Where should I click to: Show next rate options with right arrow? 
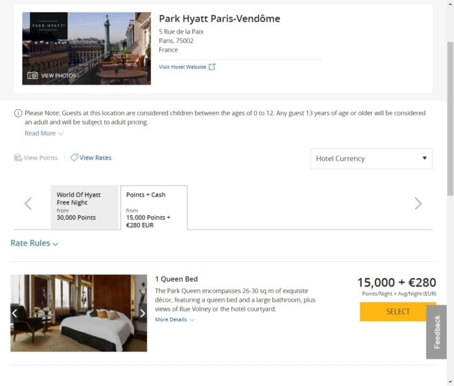click(x=418, y=203)
